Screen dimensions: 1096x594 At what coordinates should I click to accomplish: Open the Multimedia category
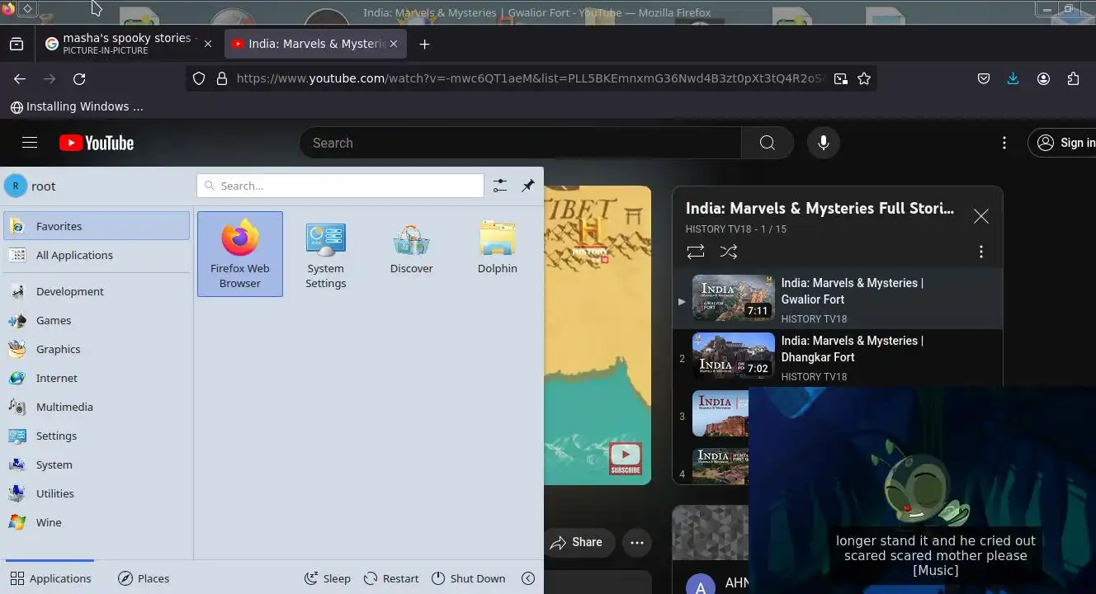tap(97, 407)
